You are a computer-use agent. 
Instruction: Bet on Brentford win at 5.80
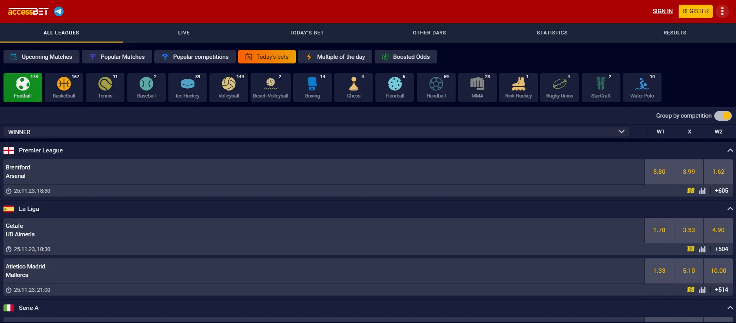tap(659, 172)
